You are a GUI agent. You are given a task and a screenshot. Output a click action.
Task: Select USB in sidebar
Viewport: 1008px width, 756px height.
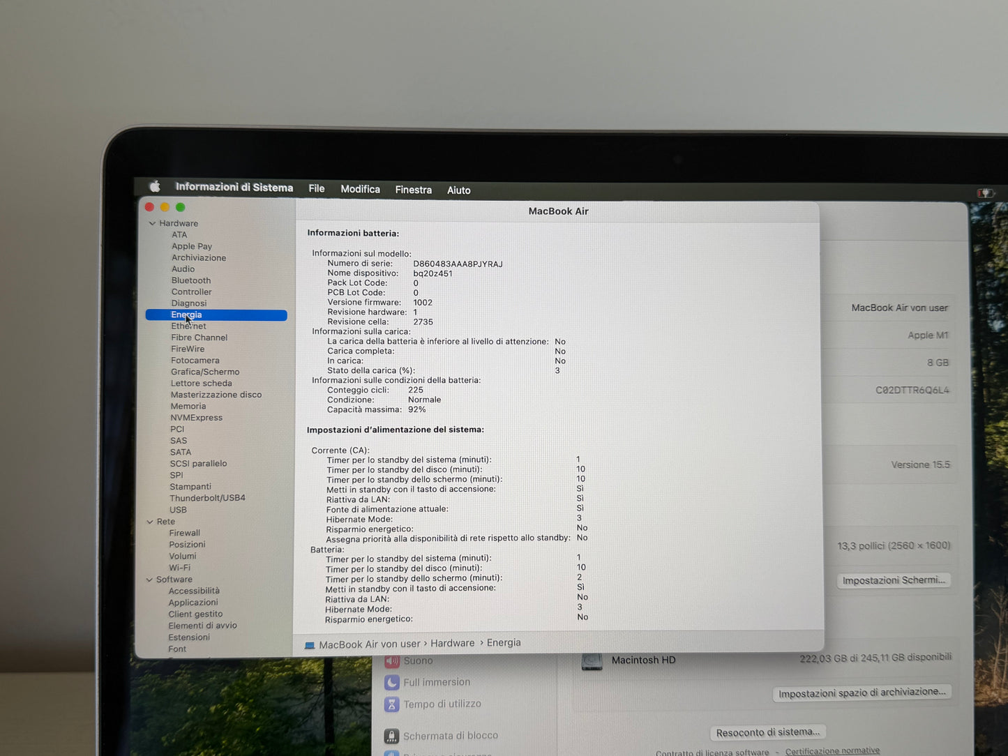(x=178, y=510)
